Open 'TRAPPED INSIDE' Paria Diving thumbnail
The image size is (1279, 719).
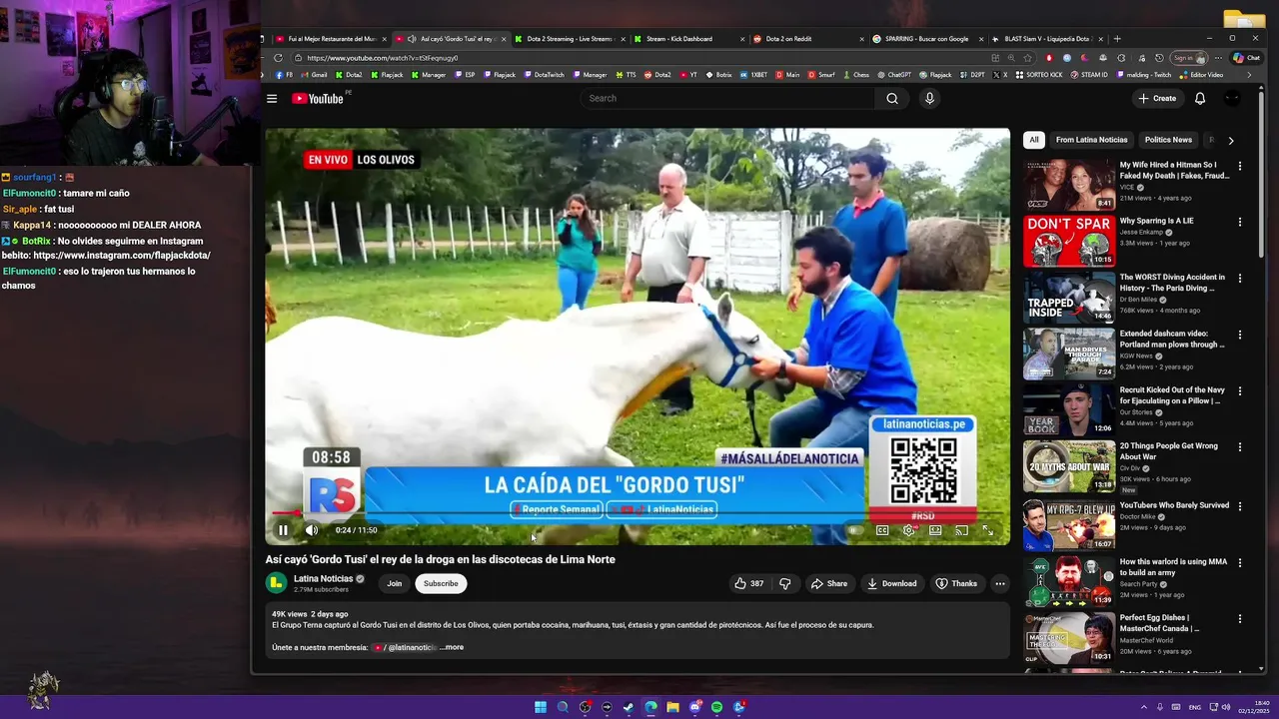[x=1069, y=298]
